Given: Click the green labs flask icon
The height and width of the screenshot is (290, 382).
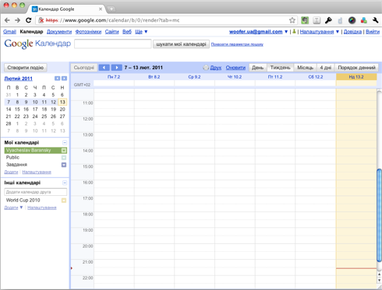Looking at the screenshot, I should pos(294,32).
